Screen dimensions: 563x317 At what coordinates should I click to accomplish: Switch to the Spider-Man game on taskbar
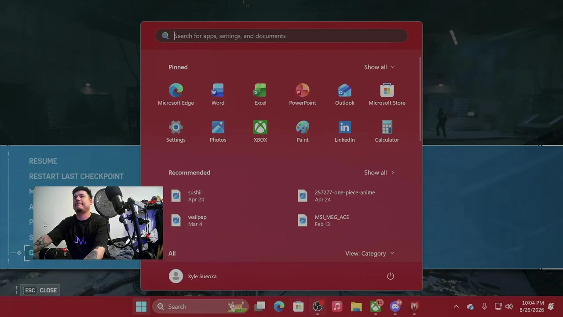tap(414, 306)
